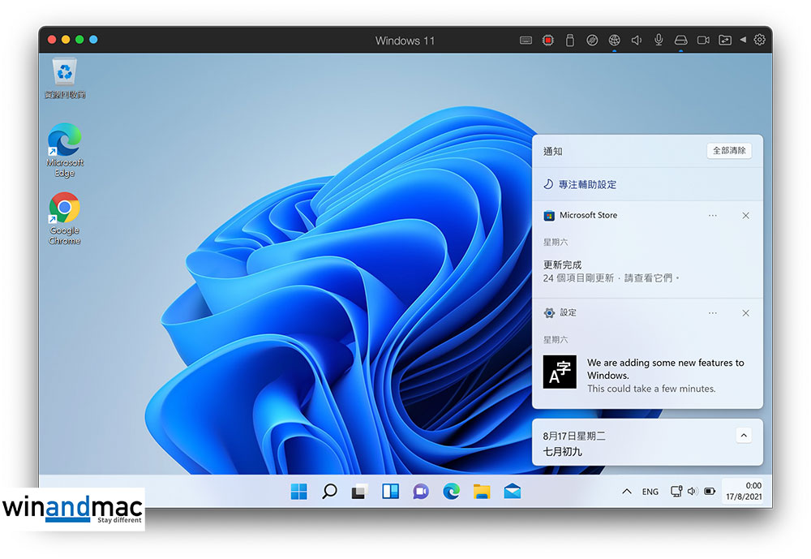Collapse Parallels toolbar icons with triangle arrow

742,40
